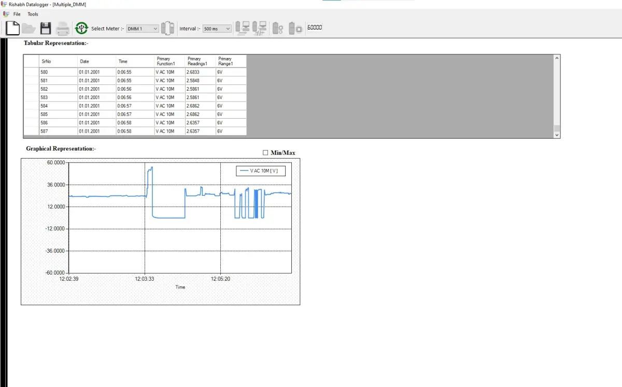
Task: Click the meter-to-PC connect icon
Action: 242,28
